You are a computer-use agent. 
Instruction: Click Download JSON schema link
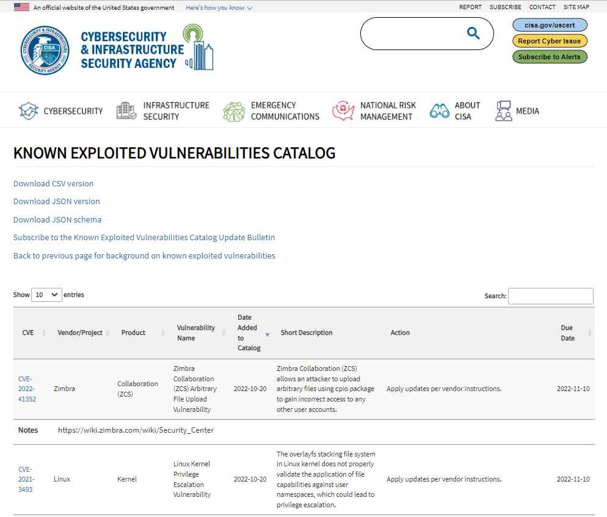[x=57, y=219]
